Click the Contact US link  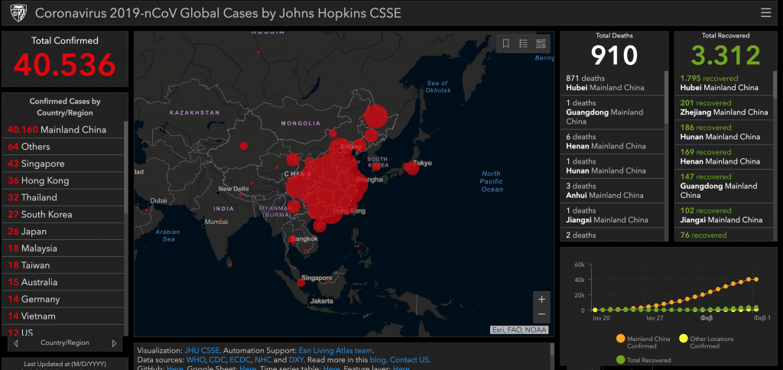(x=410, y=359)
